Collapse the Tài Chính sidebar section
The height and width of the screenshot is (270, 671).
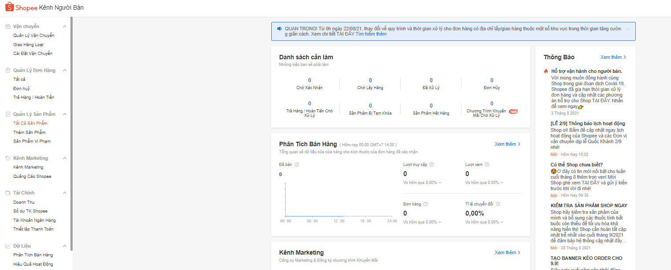tap(65, 193)
